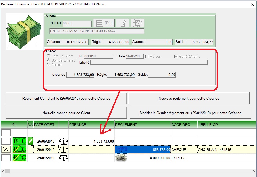This screenshot has height=177, width=257.
Task: Click date cell in CHEQUE row
Action: click(x=46, y=149)
